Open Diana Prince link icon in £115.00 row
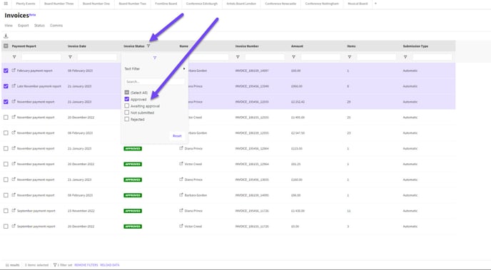 181,148
